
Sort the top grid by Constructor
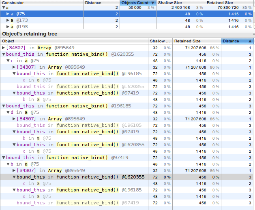click(x=42, y=3)
